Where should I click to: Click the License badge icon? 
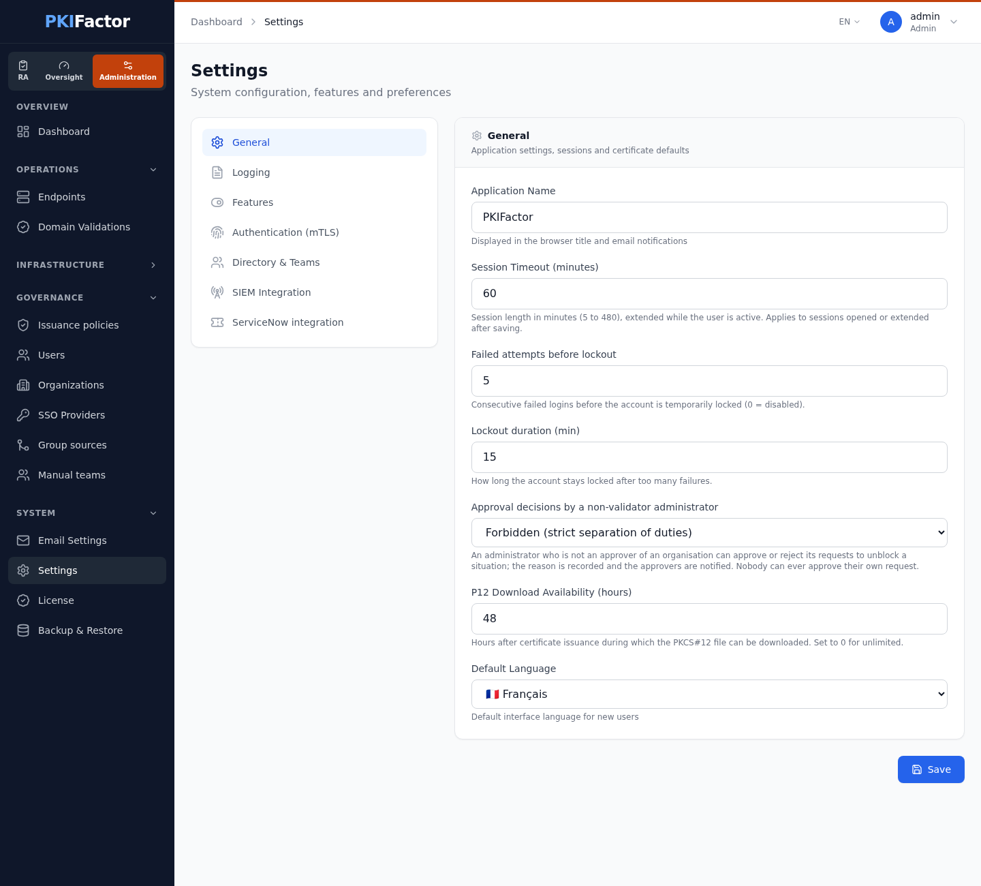tap(23, 600)
